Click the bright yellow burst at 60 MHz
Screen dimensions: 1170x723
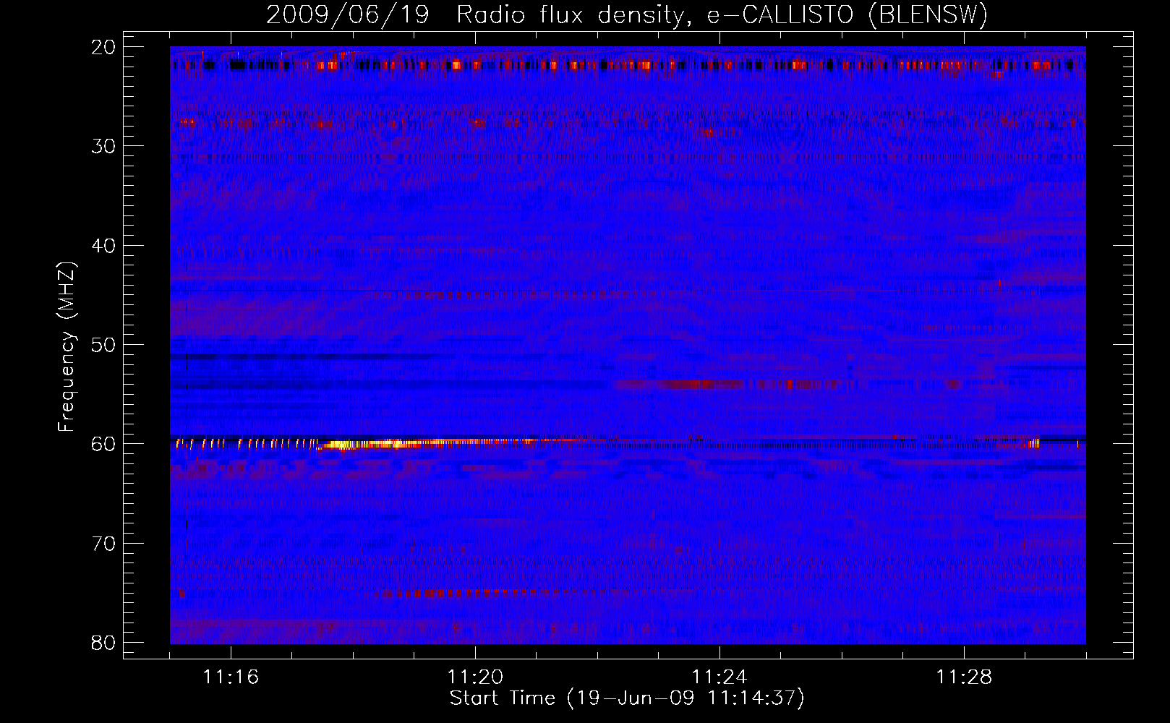[372, 444]
